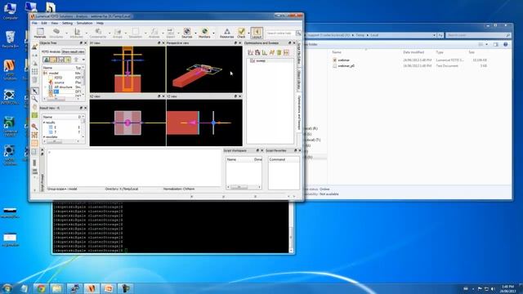Open the File menu
Screen dimensions: 523x294
34,23
